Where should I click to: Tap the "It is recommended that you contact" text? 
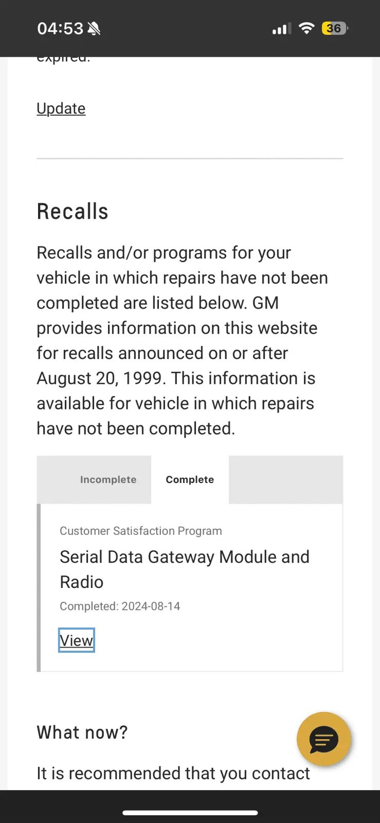[x=173, y=773]
